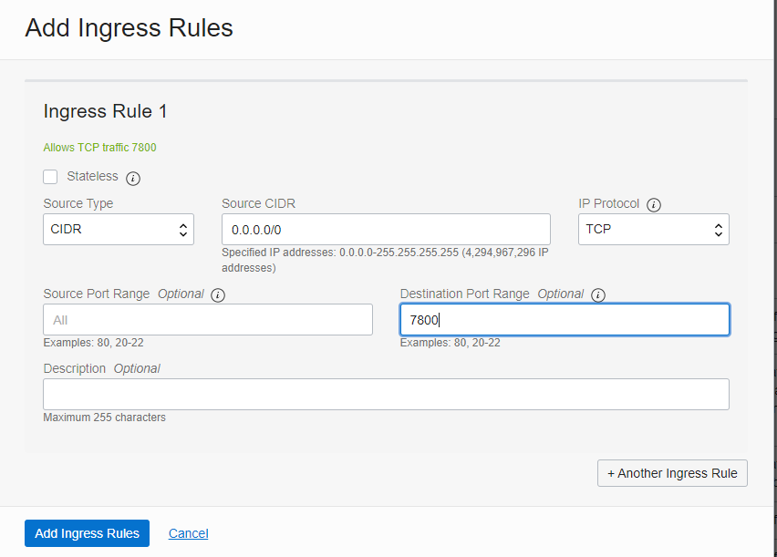Click the Cancel link
Screen dimensions: 777x557
[188, 533]
